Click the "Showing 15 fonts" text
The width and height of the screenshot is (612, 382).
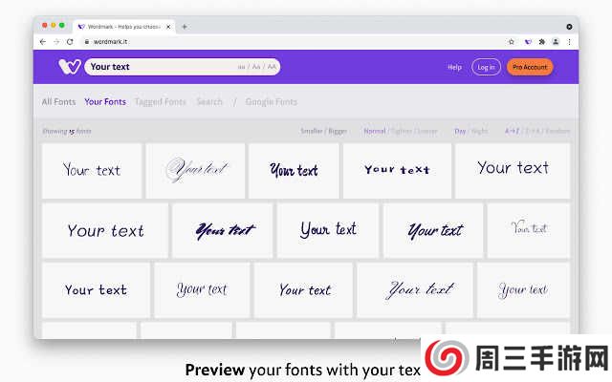coord(67,131)
